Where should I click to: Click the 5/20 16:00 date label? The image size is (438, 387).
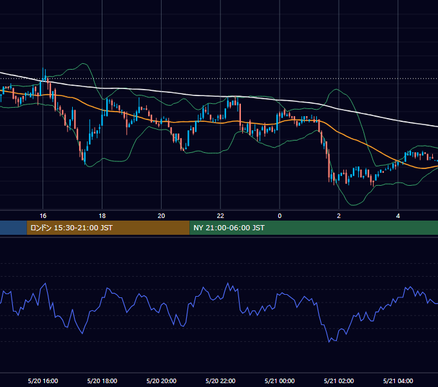pyautogui.click(x=43, y=381)
